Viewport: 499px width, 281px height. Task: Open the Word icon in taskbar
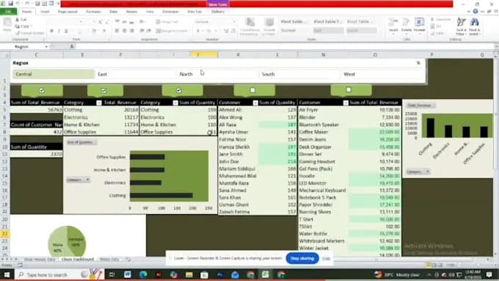[x=128, y=274]
